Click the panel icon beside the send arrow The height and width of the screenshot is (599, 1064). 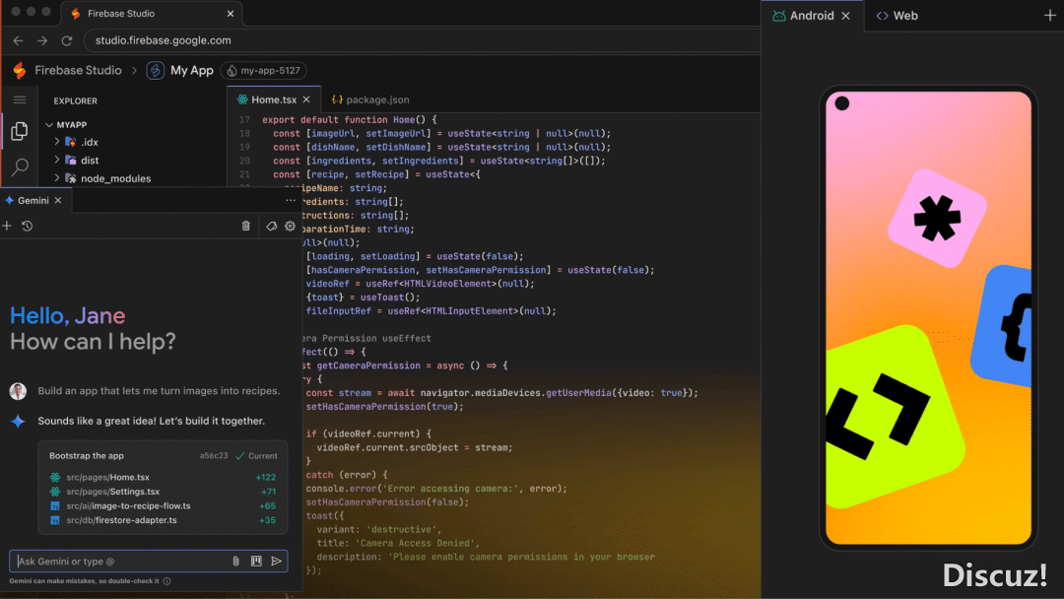(256, 561)
